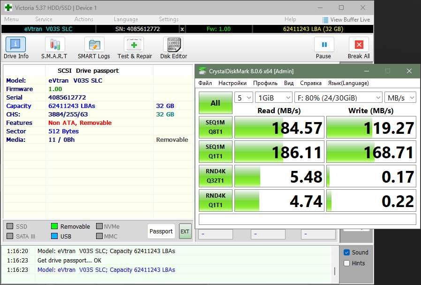Image resolution: width=421 pixels, height=285 pixels.
Task: Click the log entry 'Get drive passport... OK'
Action: pos(69,260)
